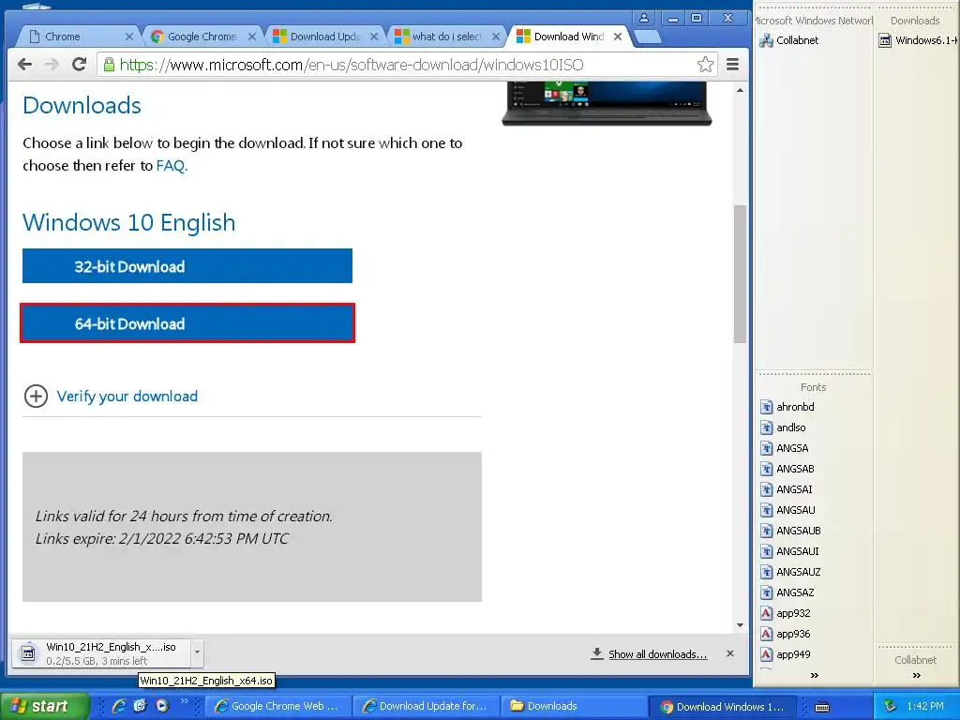Click the page scrollbar down arrow
The height and width of the screenshot is (720, 960).
coord(741,625)
